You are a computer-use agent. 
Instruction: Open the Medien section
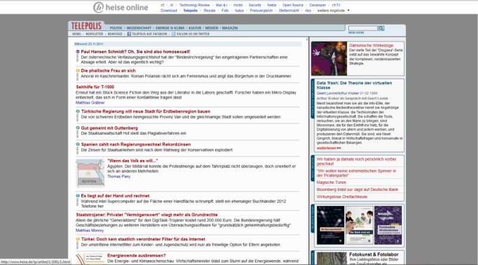click(x=212, y=28)
